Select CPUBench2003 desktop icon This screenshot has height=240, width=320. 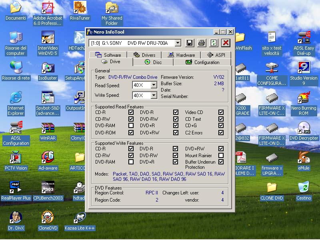48,191
